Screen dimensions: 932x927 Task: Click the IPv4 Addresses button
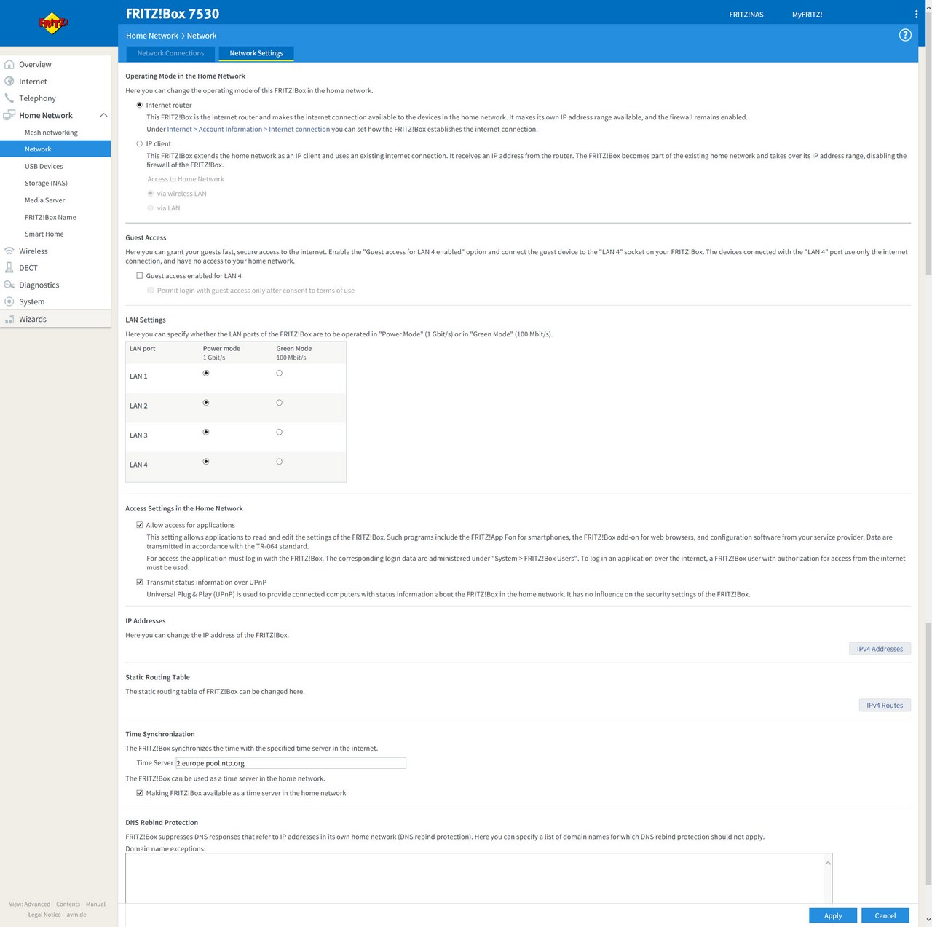[880, 649]
